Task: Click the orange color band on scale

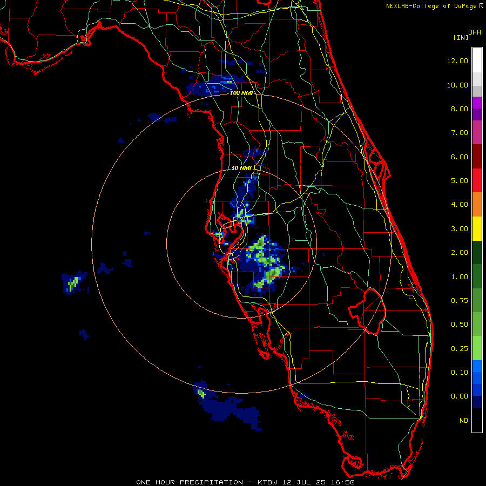Action: click(477, 205)
